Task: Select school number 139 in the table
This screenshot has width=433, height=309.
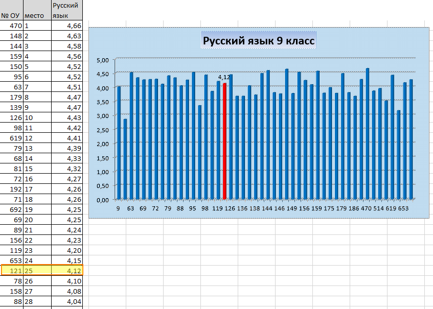Action: tap(12, 107)
